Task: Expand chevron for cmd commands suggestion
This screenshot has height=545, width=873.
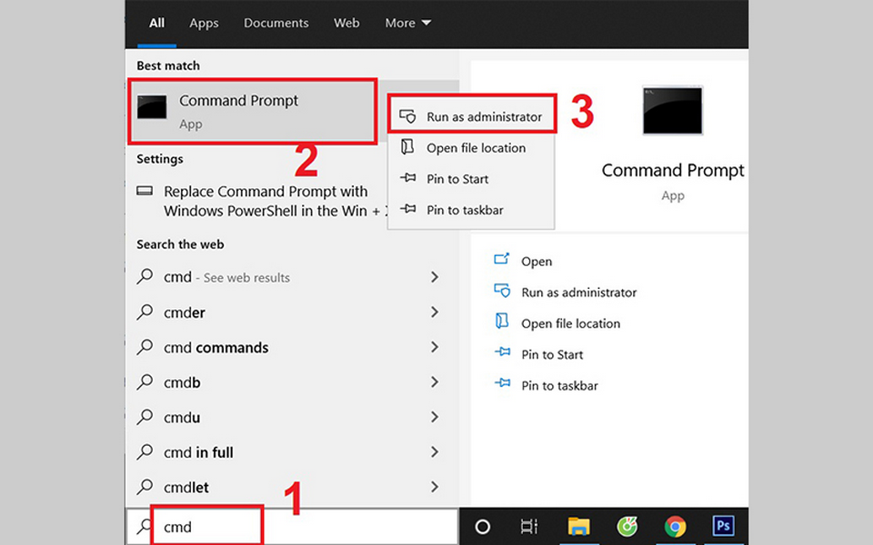Action: click(x=435, y=347)
